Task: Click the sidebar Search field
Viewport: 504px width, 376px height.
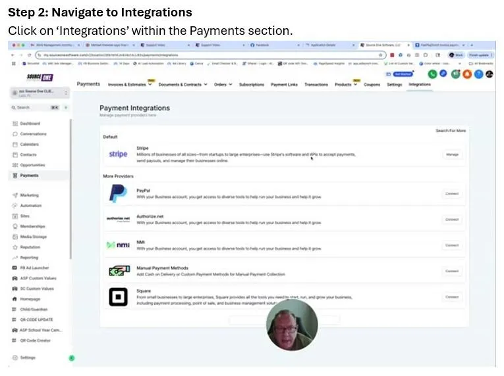Action: point(35,107)
